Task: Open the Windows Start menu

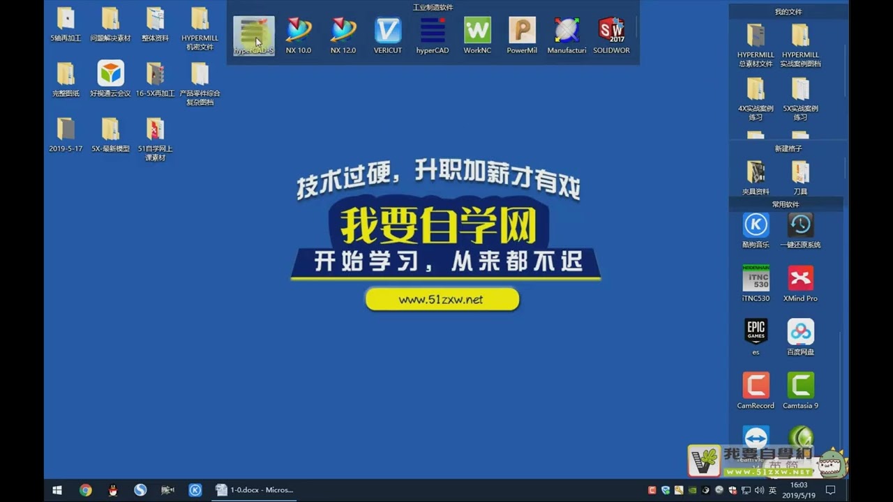Action: (57, 490)
